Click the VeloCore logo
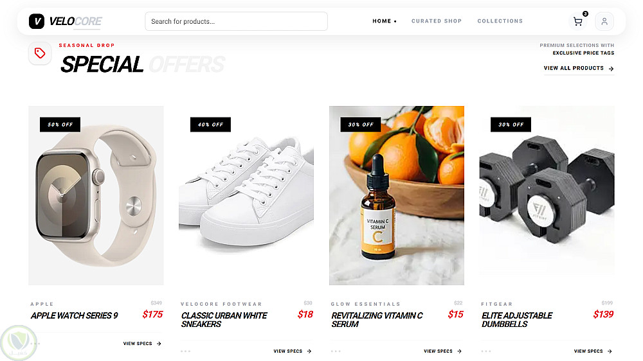643x361 pixels. 65,21
